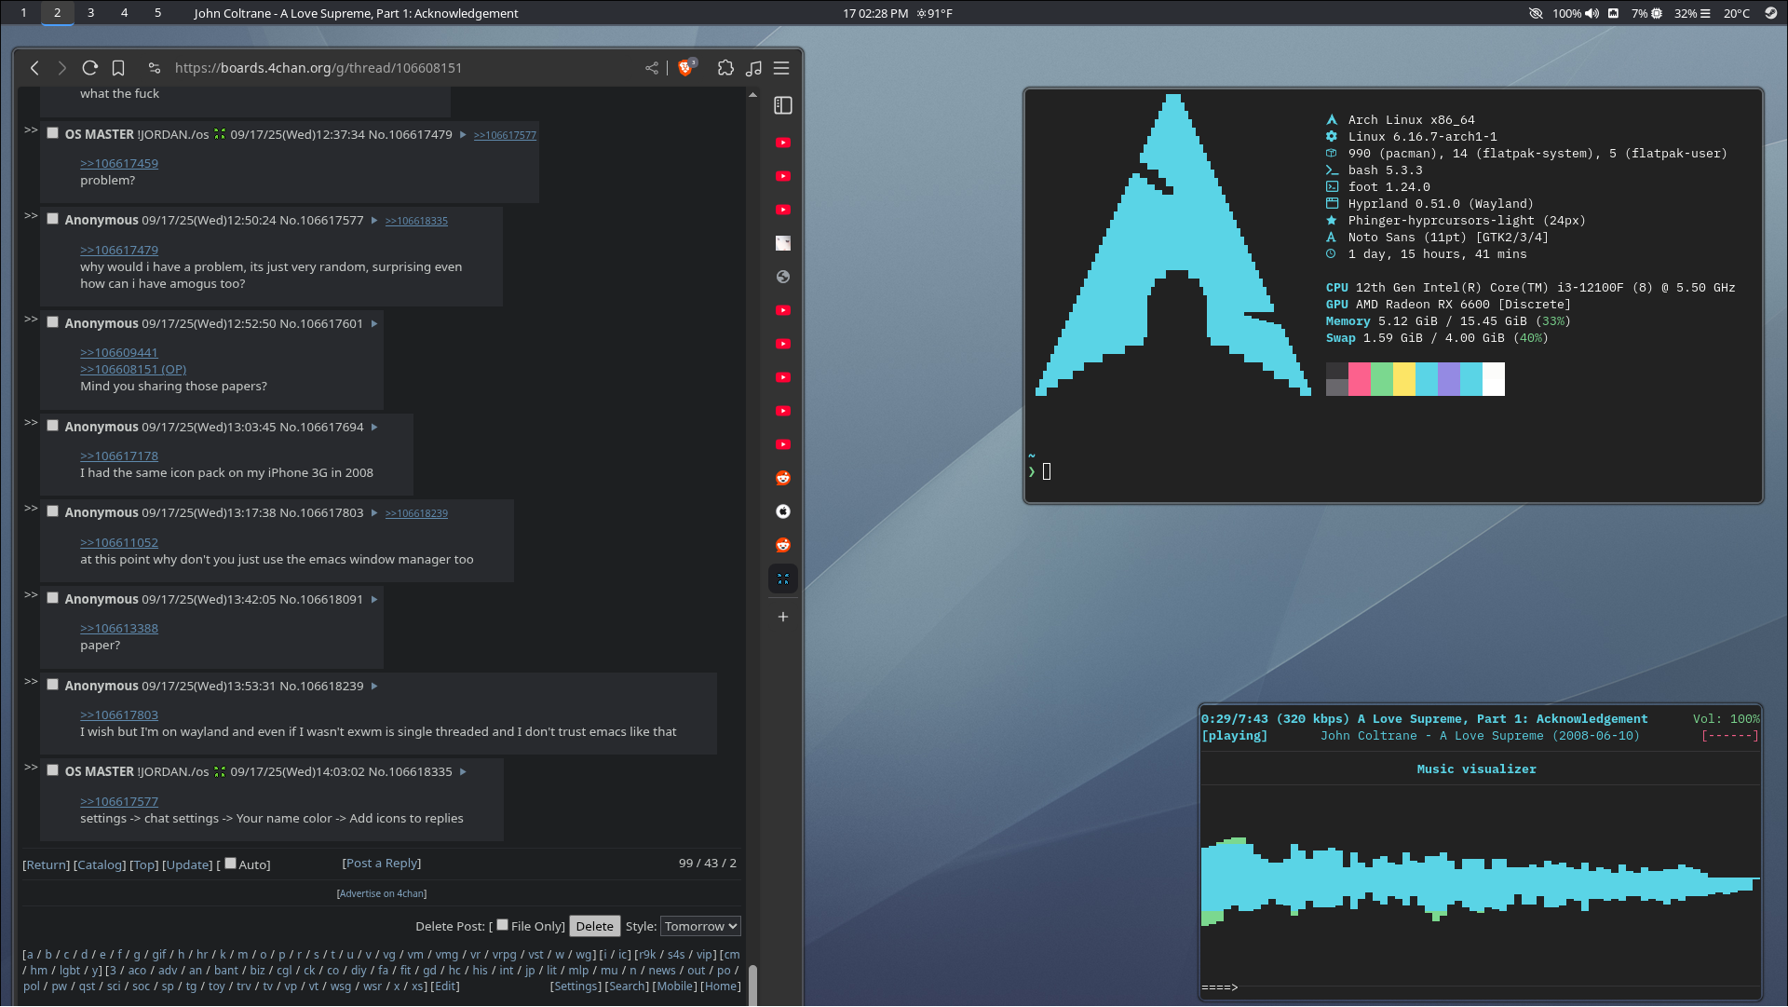Open post menu arrow for No.106617479
This screenshot has height=1007, width=1788.
[463, 135]
